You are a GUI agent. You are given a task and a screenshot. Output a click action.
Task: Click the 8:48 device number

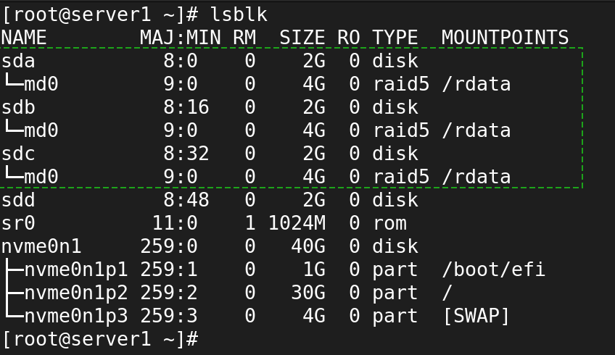click(186, 200)
